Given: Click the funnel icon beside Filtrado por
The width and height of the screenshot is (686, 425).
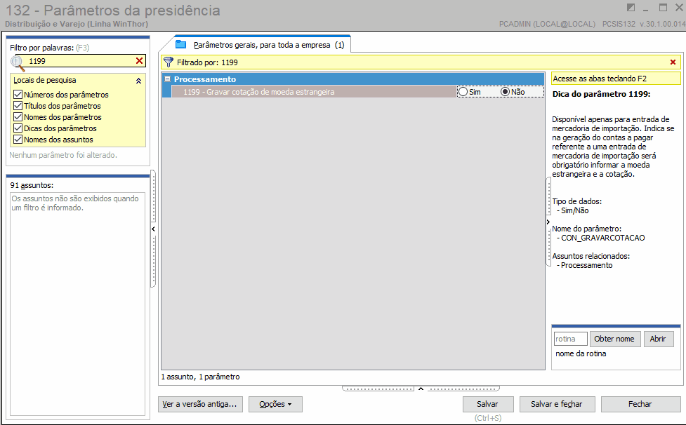Looking at the screenshot, I should click(169, 62).
